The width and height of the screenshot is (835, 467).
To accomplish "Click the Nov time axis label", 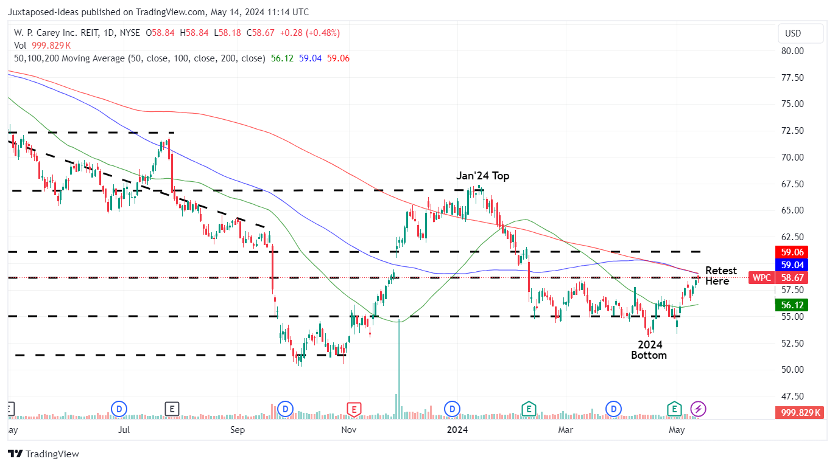I will pos(349,430).
